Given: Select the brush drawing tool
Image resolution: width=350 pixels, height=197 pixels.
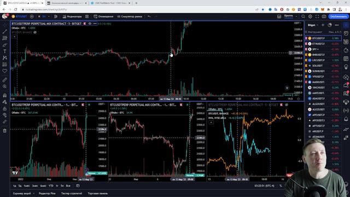Looking at the screenshot, I should (x=5, y=45).
